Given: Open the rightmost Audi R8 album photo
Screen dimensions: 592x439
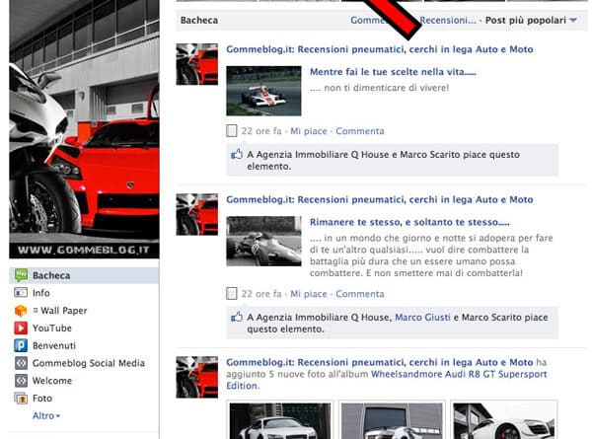Looking at the screenshot, I should (x=504, y=420).
